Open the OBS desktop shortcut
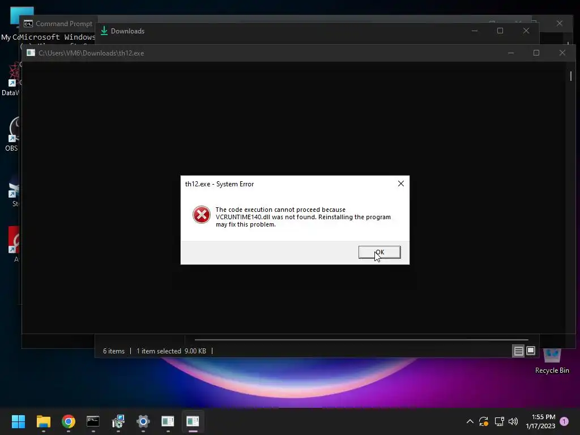 (11, 134)
